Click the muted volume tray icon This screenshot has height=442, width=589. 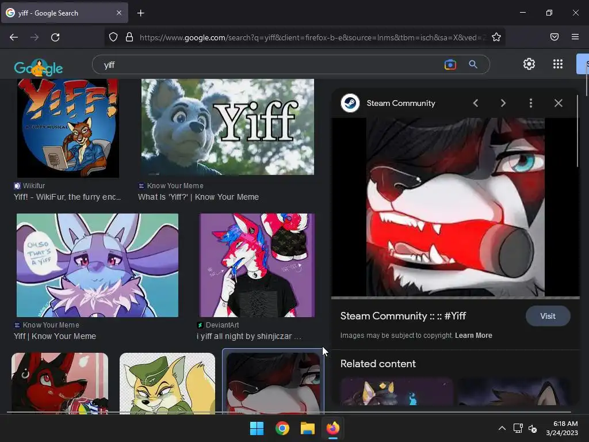(x=533, y=428)
